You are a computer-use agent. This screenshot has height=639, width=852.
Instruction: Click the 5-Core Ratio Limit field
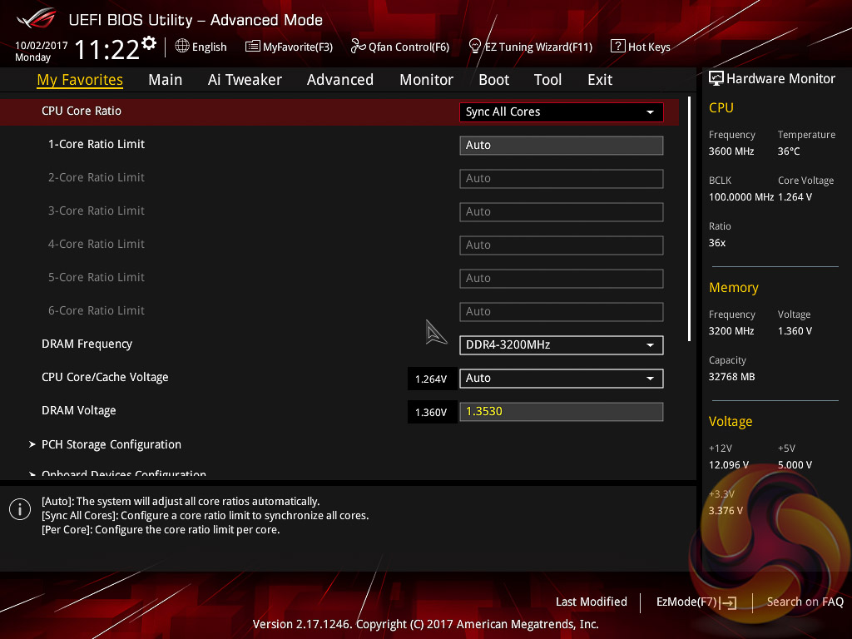tap(562, 278)
